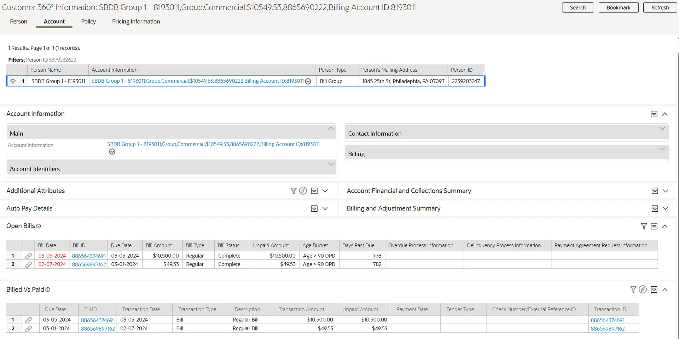Click link icon for bill 886564374691 in Open Bills

28,256
